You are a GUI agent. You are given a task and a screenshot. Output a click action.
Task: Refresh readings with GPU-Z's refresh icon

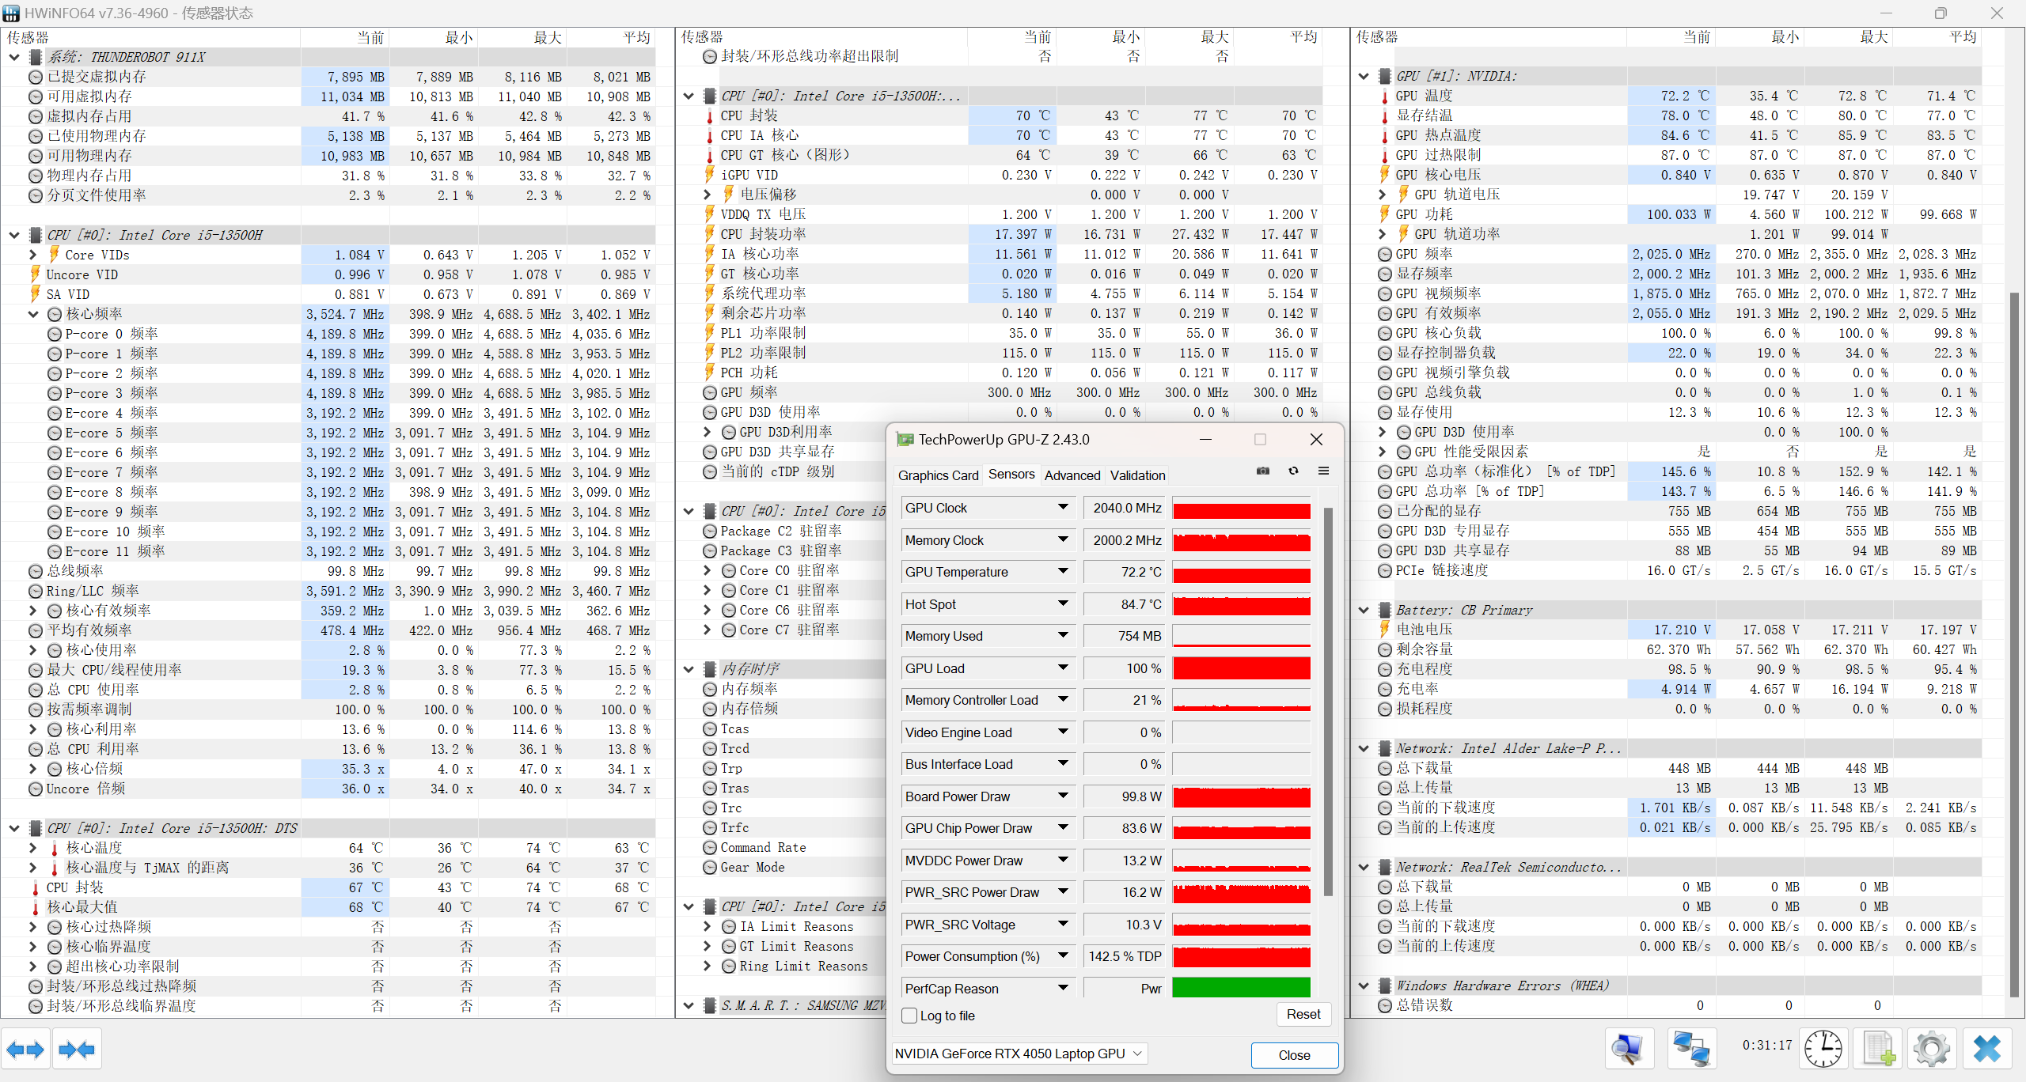click(x=1293, y=471)
